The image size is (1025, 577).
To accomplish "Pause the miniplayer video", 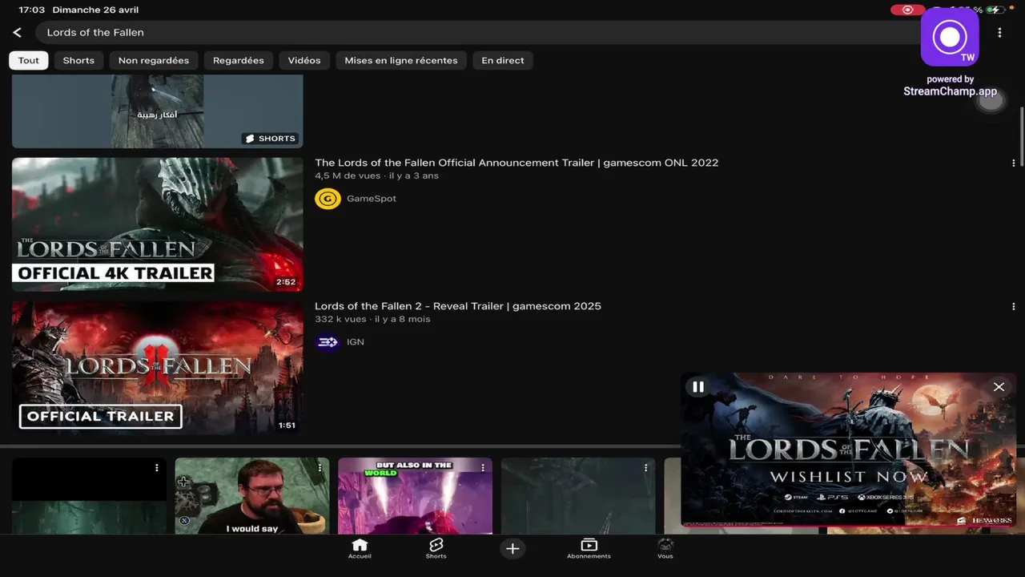I will (698, 387).
